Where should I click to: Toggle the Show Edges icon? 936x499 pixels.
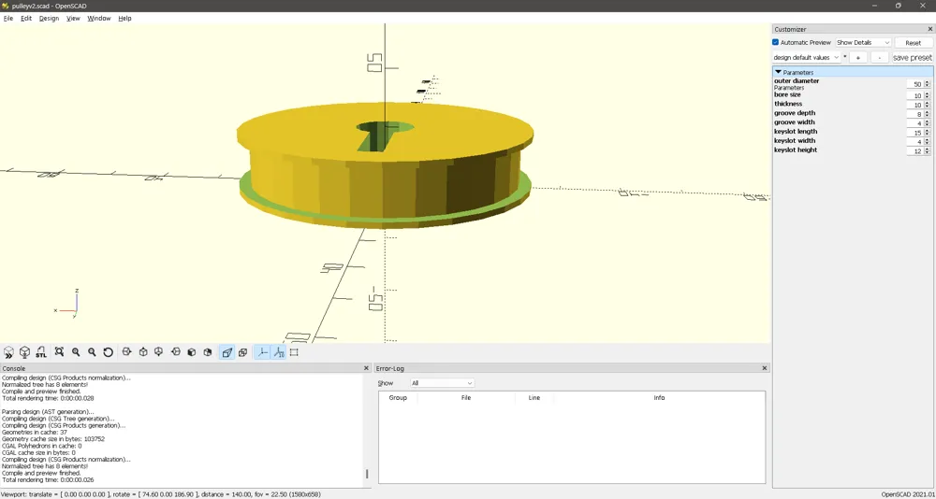coord(294,352)
